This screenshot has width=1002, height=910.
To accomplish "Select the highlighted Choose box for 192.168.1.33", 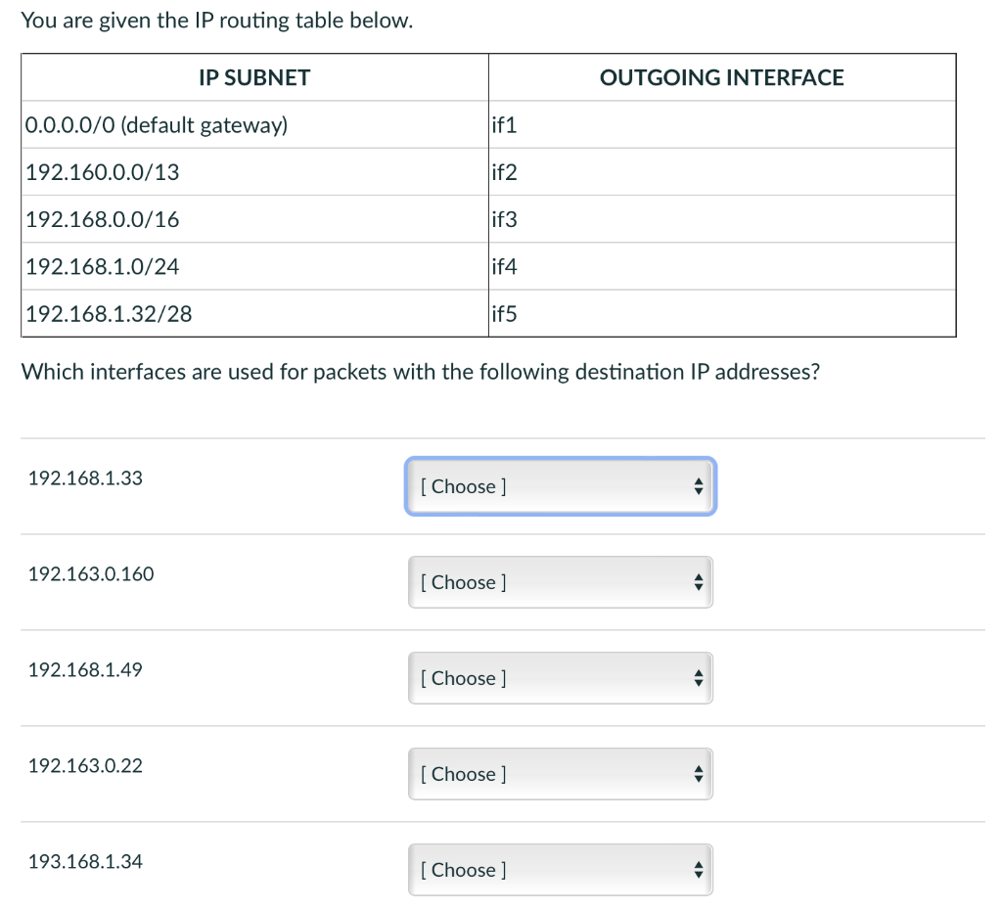I will tap(560, 485).
